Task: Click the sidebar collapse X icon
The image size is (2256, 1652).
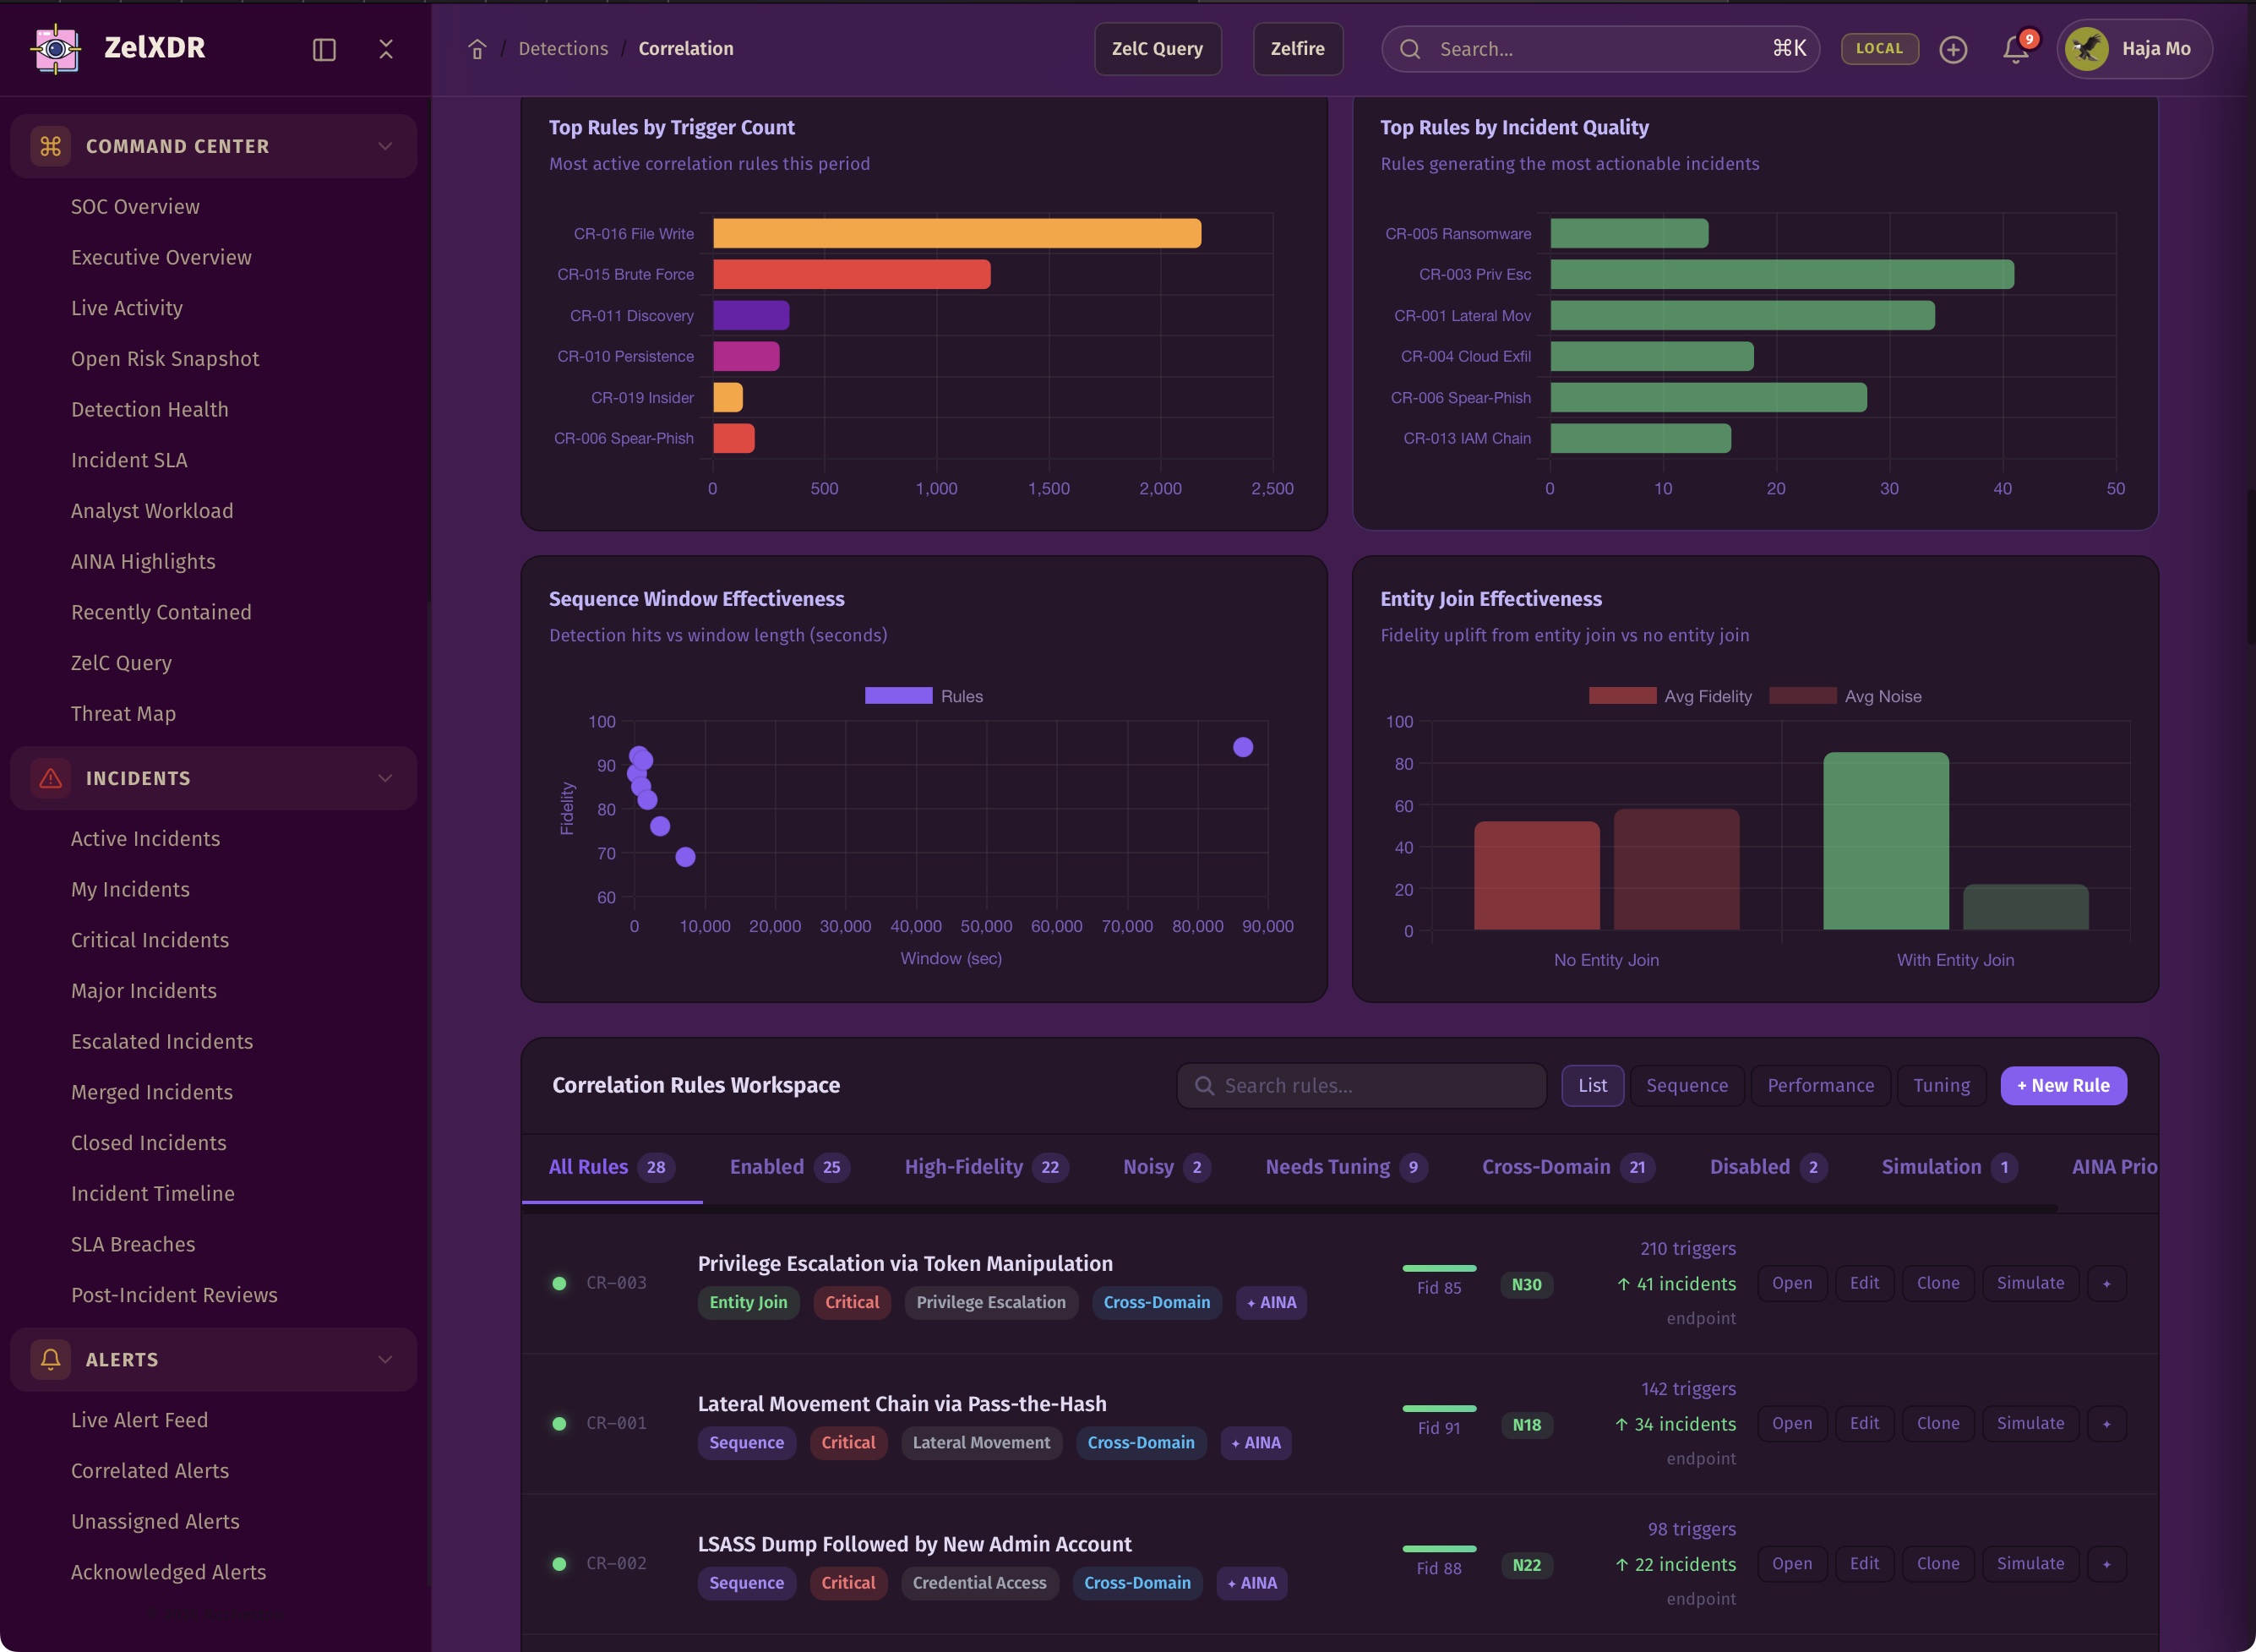Action: click(x=386, y=49)
